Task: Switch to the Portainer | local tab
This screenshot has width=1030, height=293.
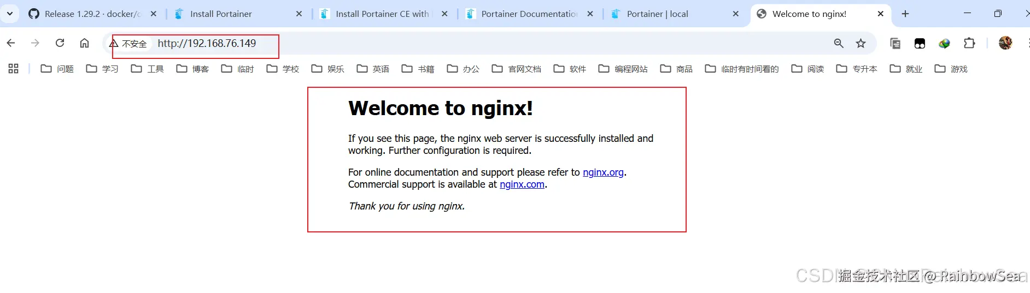Action: (674, 14)
